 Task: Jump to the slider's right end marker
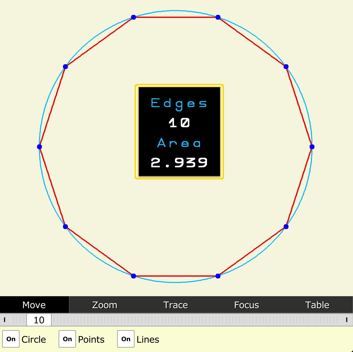[x=347, y=320]
